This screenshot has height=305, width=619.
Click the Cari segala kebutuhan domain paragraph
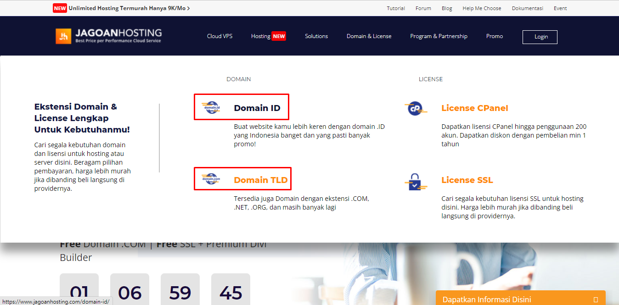[x=83, y=166]
